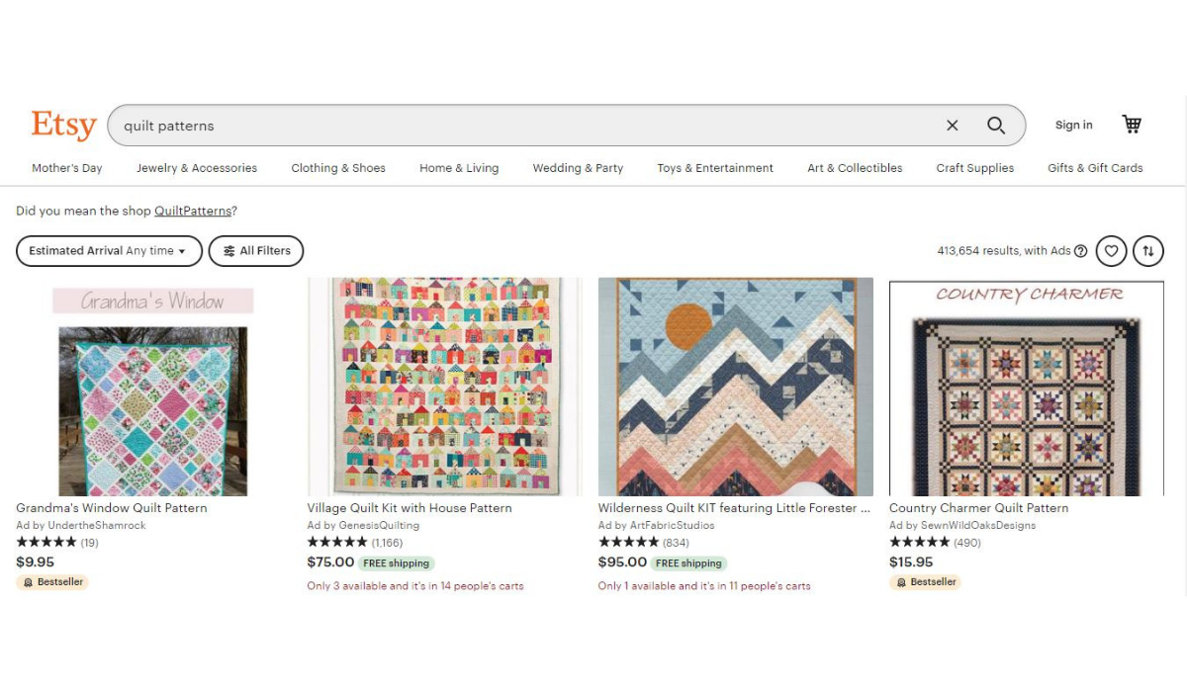Click the Sign in link

click(x=1073, y=125)
